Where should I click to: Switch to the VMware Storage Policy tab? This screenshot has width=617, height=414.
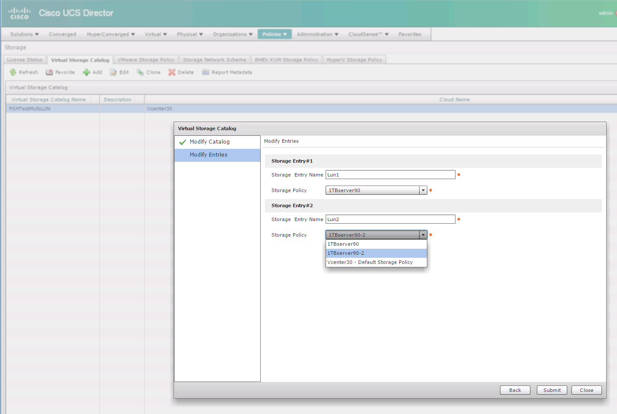pos(146,60)
